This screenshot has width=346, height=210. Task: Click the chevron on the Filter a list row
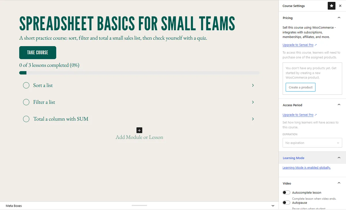pos(253,102)
